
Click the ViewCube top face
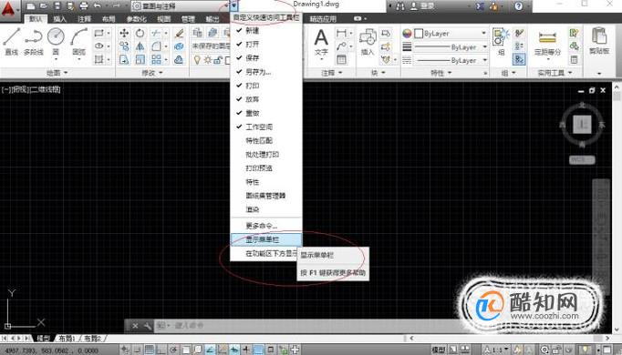582,125
